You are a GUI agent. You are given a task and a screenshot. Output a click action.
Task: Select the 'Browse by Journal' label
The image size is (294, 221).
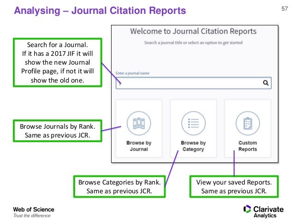click(139, 146)
